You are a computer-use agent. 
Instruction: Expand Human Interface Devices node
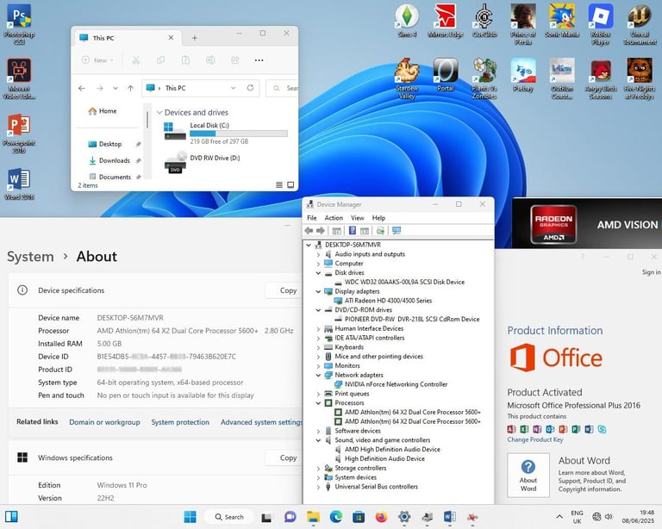[x=318, y=328]
